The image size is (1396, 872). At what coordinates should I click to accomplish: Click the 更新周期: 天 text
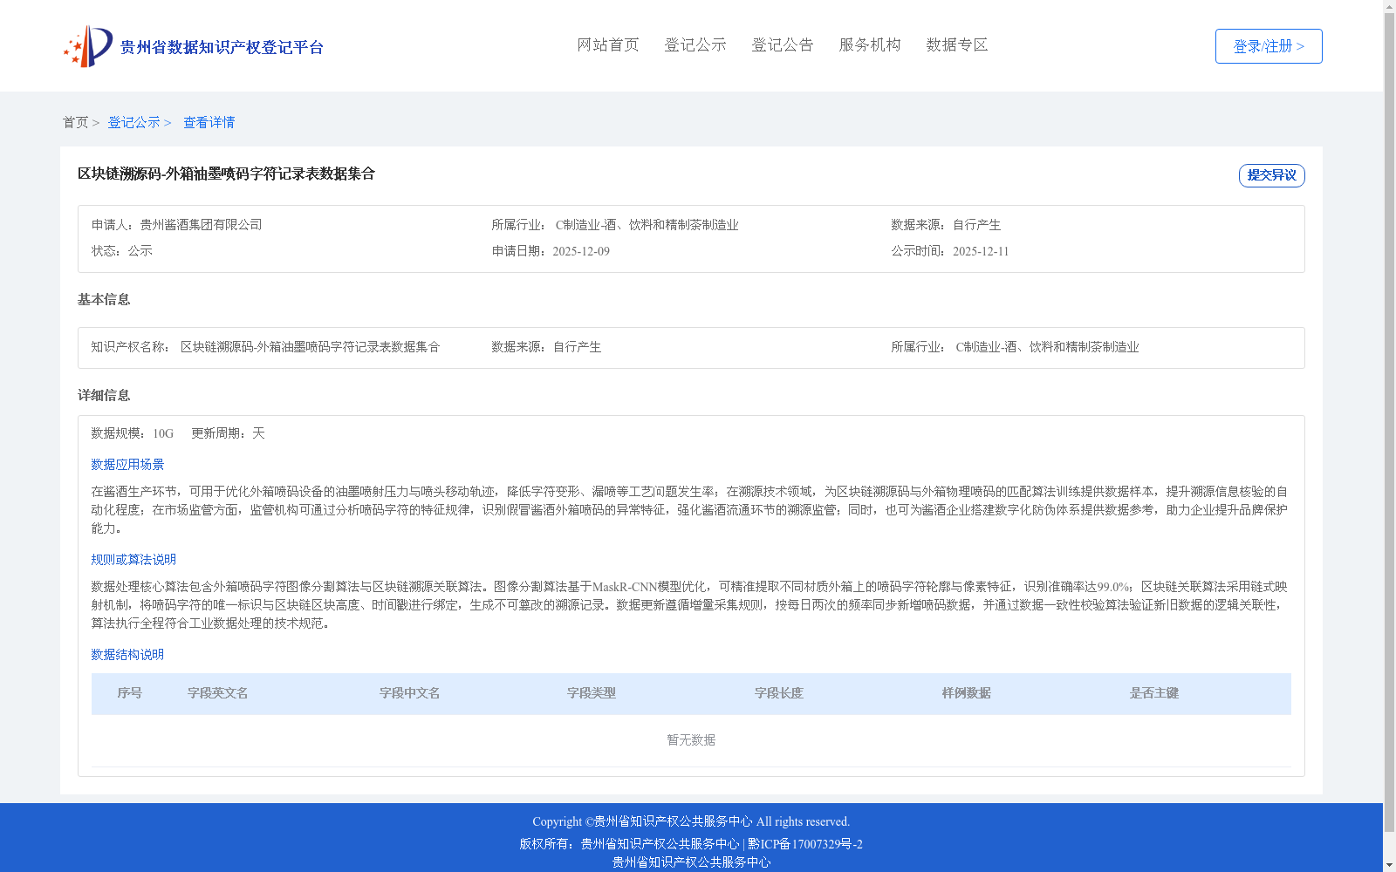tap(228, 433)
